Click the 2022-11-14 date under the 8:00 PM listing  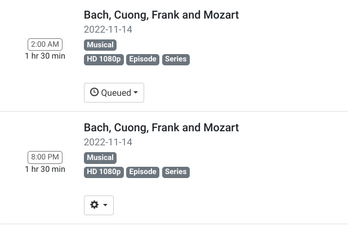coord(108,143)
